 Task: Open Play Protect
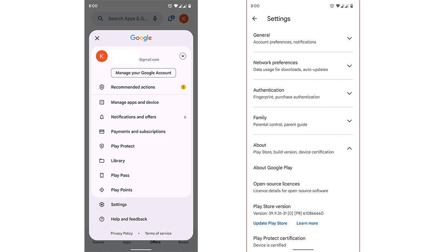tap(141, 146)
